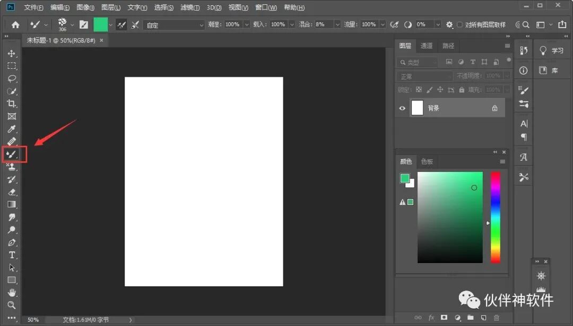Open the info panel icon (circled i)
573x326 pixels.
524,70
